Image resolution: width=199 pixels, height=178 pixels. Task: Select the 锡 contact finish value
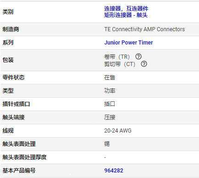107,144
